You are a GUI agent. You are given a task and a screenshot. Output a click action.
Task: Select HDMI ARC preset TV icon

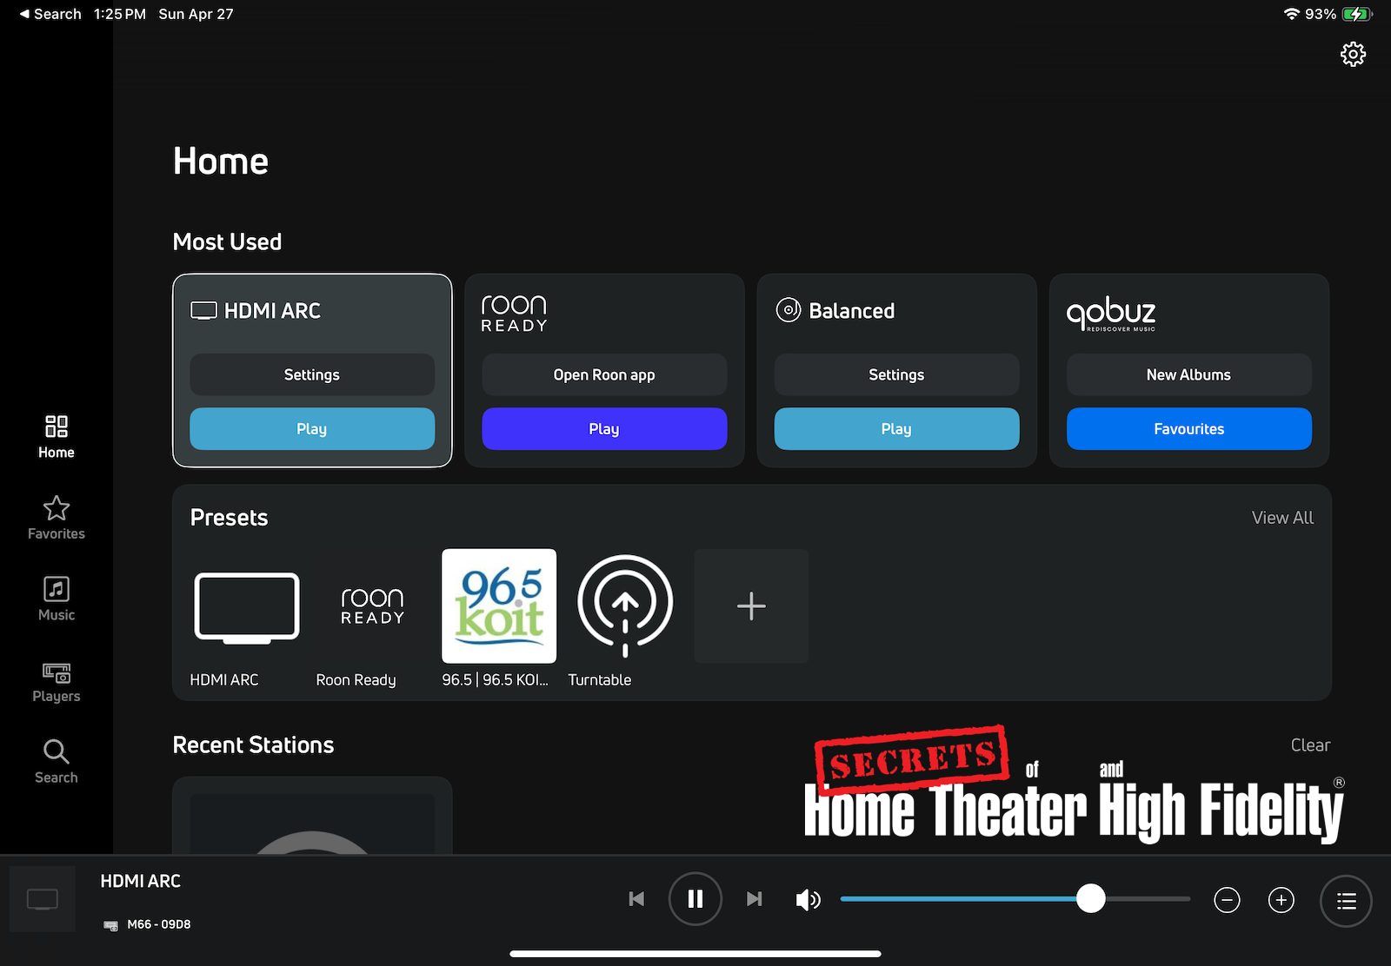pyautogui.click(x=247, y=606)
